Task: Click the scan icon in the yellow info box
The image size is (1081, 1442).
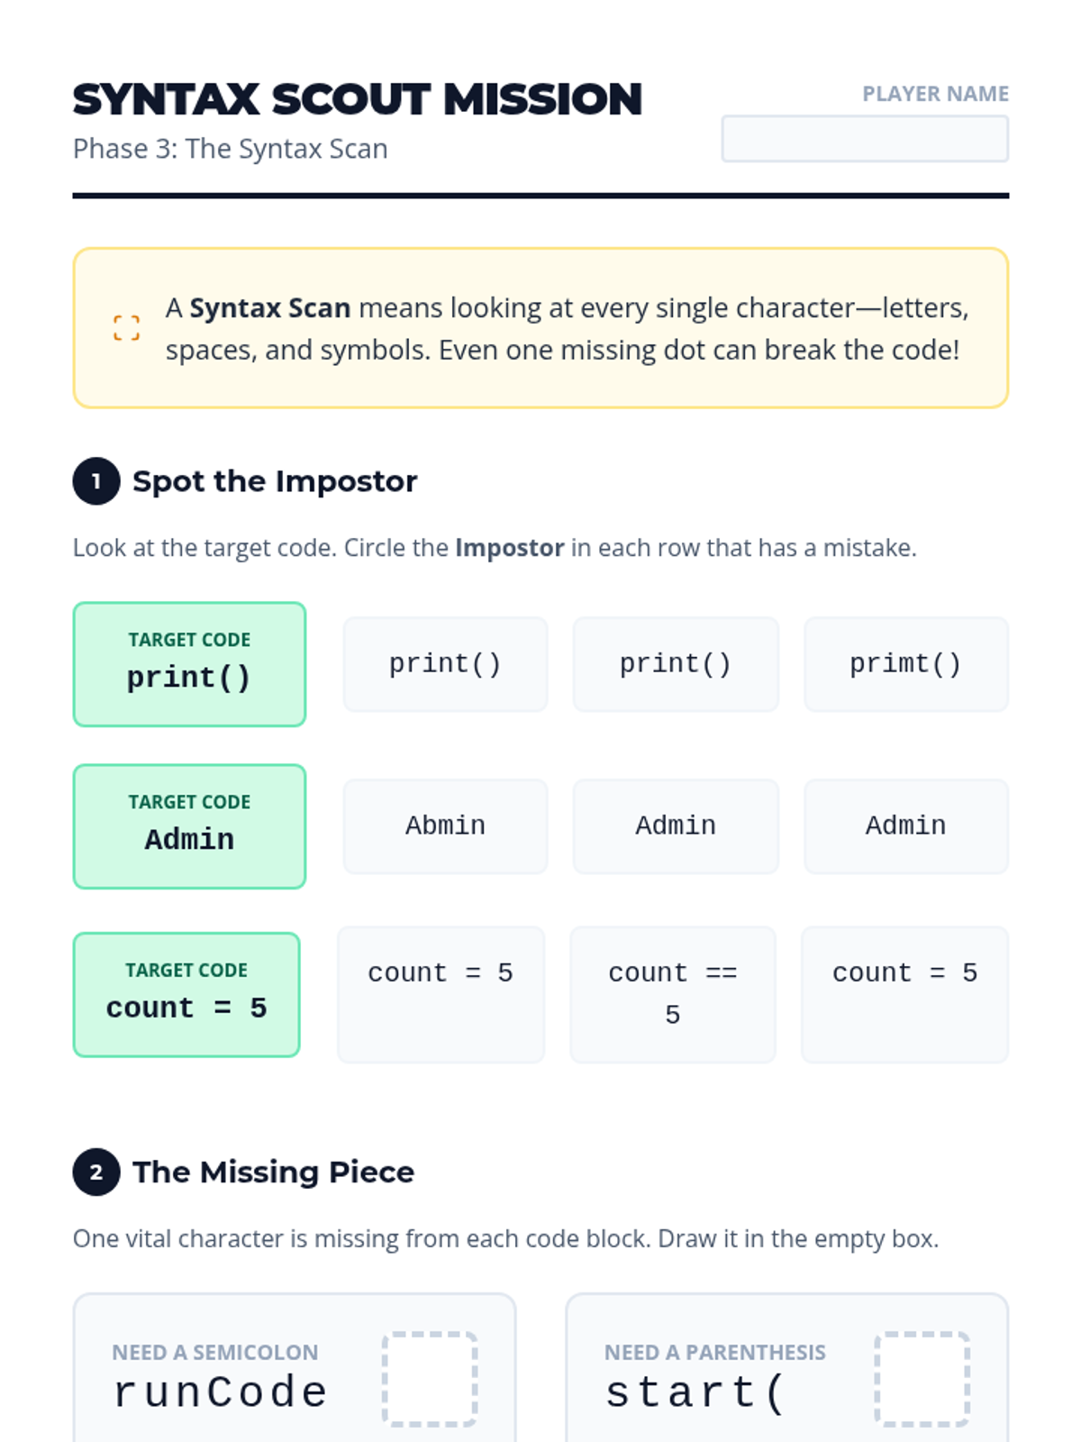Action: [x=126, y=328]
